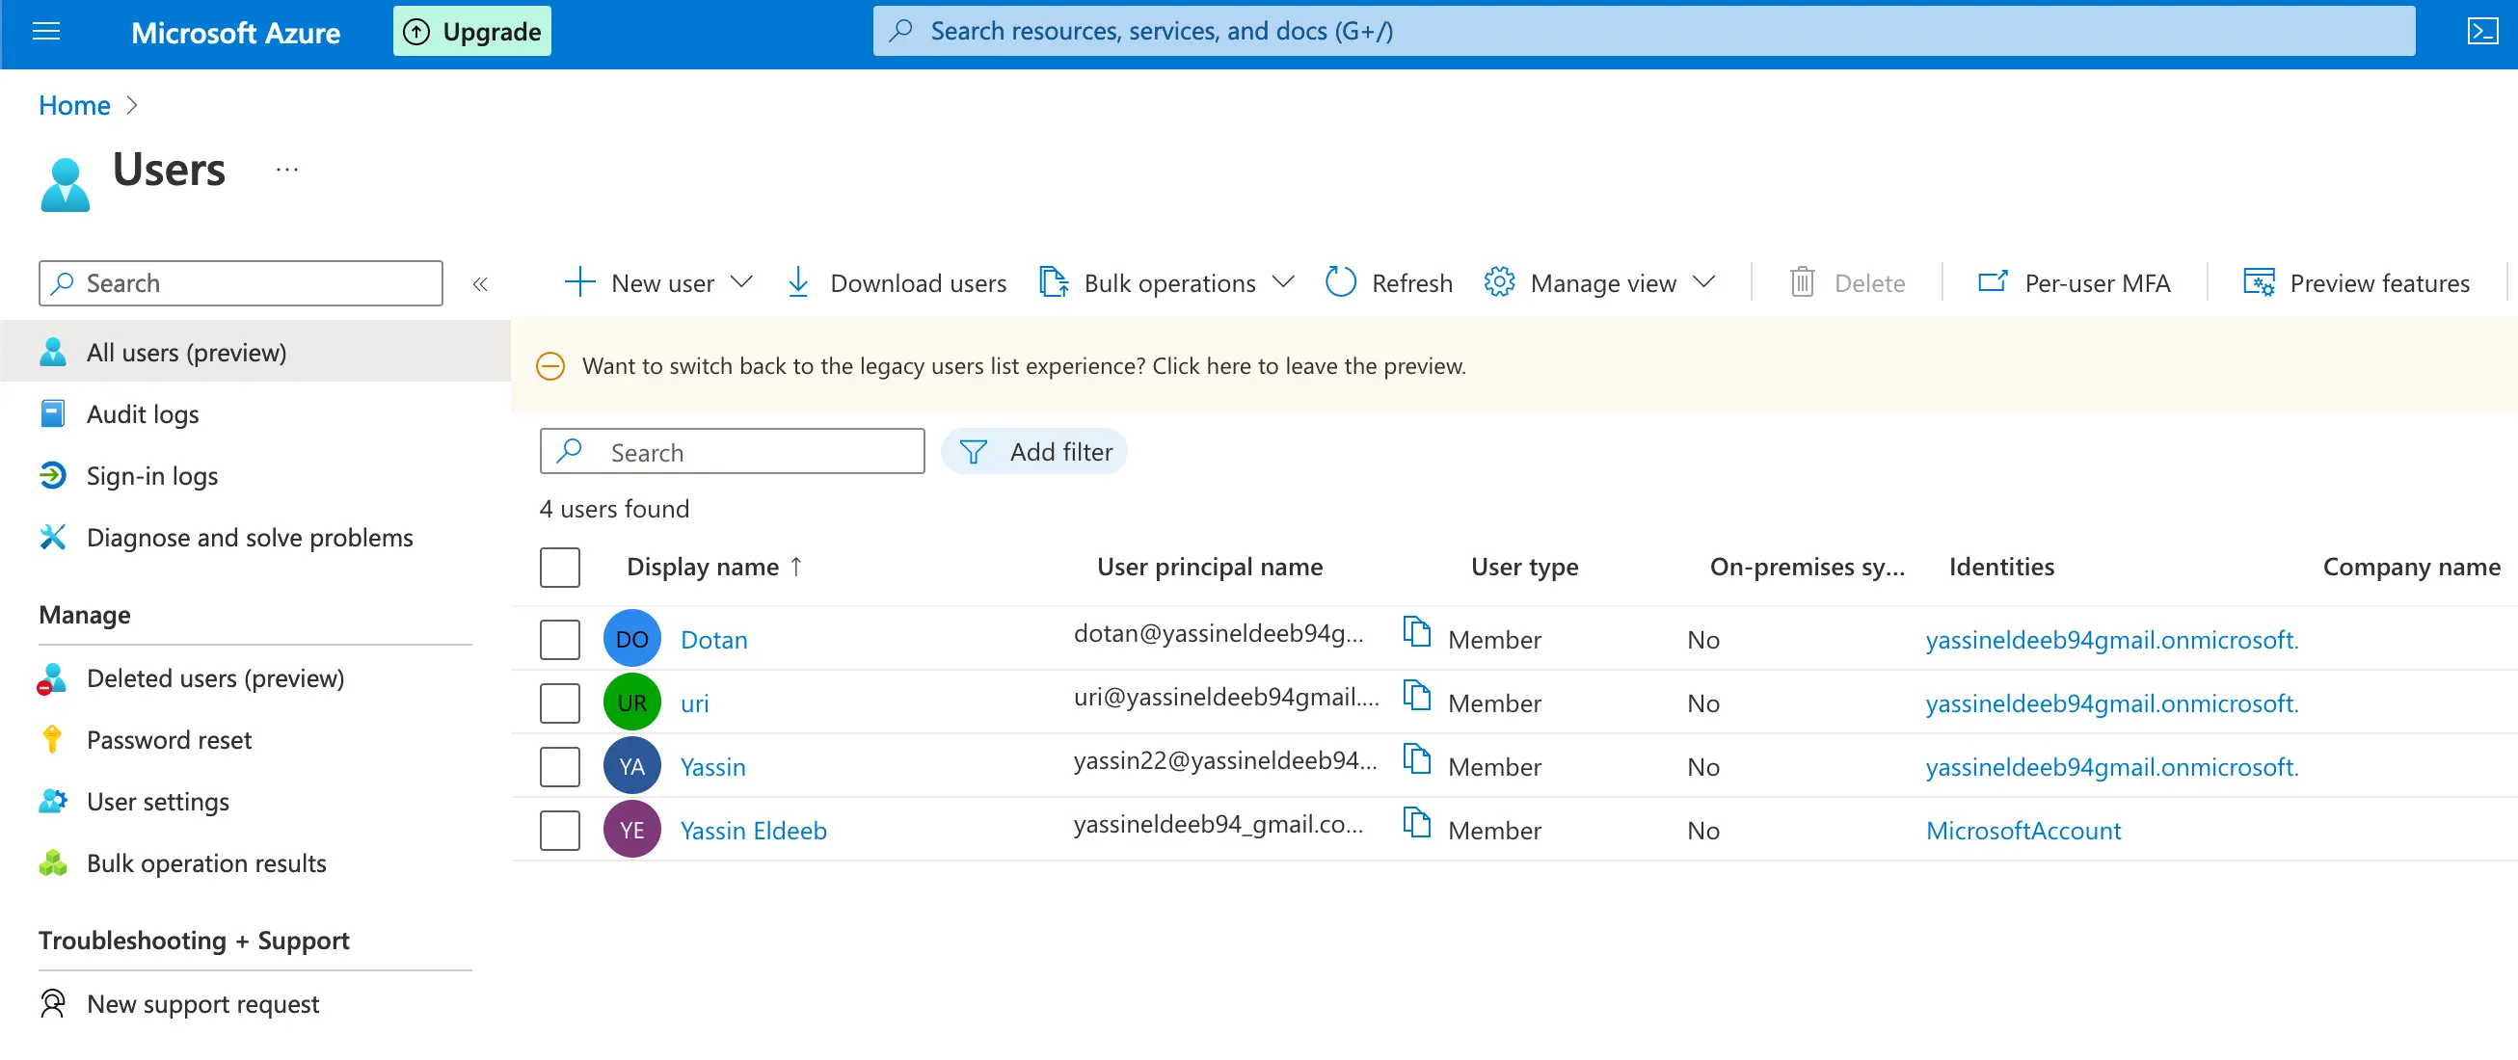The image size is (2518, 1060).
Task: Click the Delete icon
Action: pos(1802,282)
